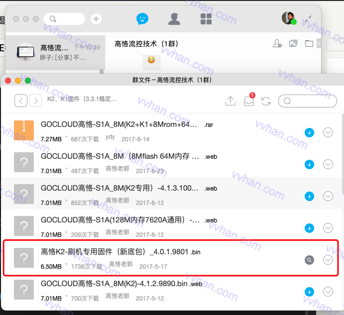Select file name GOCLOUD高格-S1A_8M(K2)-4.1.2.9890.bin

point(114,284)
